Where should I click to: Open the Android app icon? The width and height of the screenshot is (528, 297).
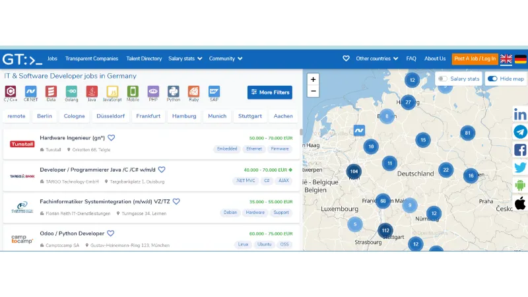coord(520,185)
